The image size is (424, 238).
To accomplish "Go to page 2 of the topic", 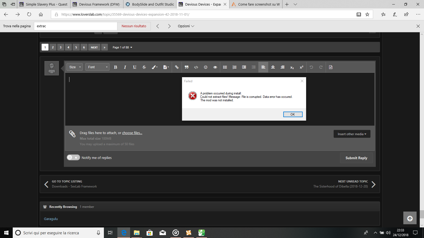I will click(x=53, y=47).
